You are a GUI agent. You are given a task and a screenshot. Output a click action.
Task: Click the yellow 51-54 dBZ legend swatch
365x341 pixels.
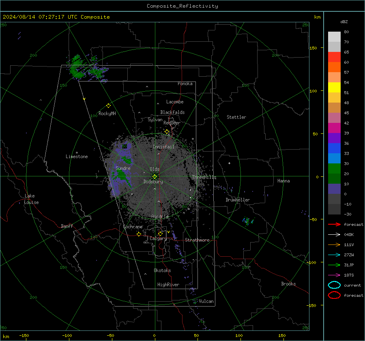pyautogui.click(x=334, y=88)
